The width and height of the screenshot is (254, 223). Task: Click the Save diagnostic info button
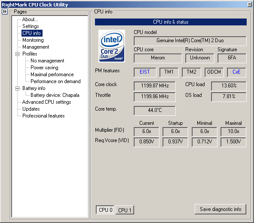click(x=220, y=209)
